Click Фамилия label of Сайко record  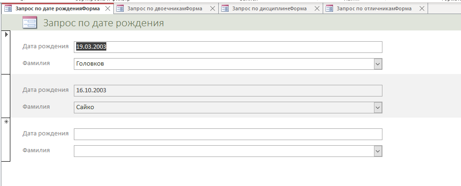pos(36,107)
